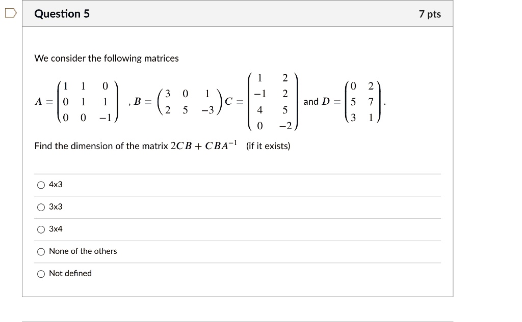Viewport: 522px width, 322px height.
Task: Click the Not defined answer text
Action: tap(70, 274)
